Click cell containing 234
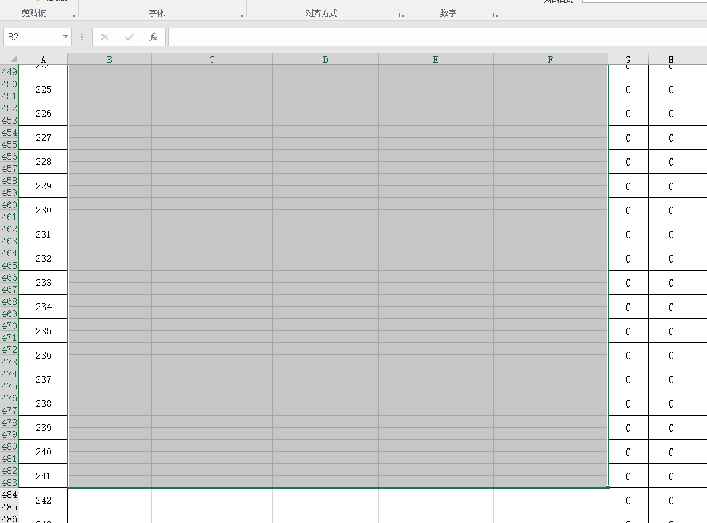 point(43,307)
